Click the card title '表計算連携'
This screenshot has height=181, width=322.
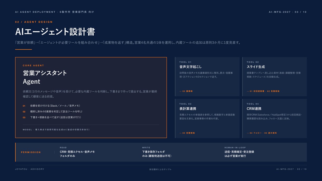pyautogui.click(x=188, y=109)
